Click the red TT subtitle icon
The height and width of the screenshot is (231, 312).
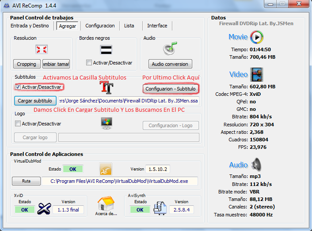(x=107, y=87)
